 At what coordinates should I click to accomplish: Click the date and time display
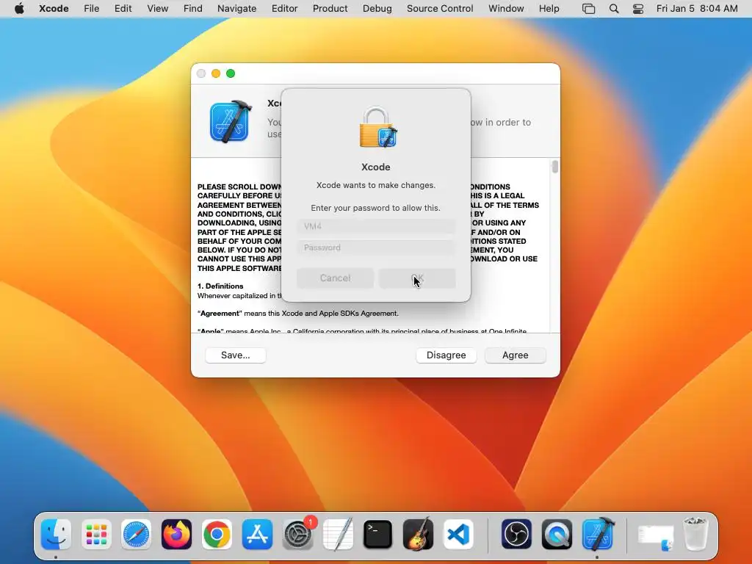[697, 9]
